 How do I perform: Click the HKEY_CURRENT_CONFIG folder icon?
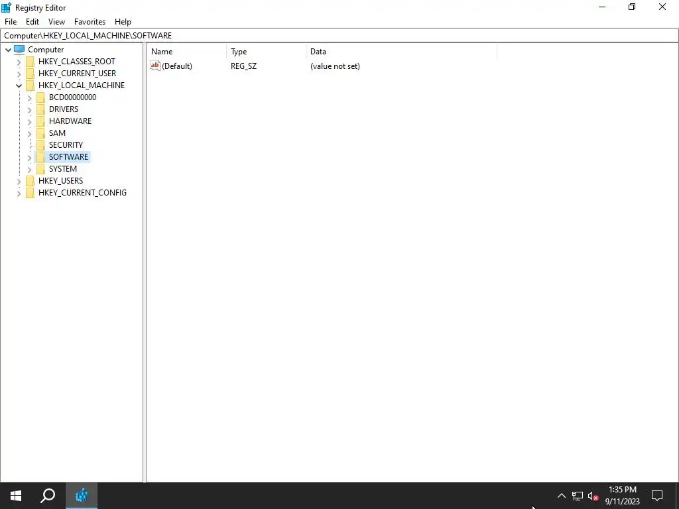coord(30,193)
